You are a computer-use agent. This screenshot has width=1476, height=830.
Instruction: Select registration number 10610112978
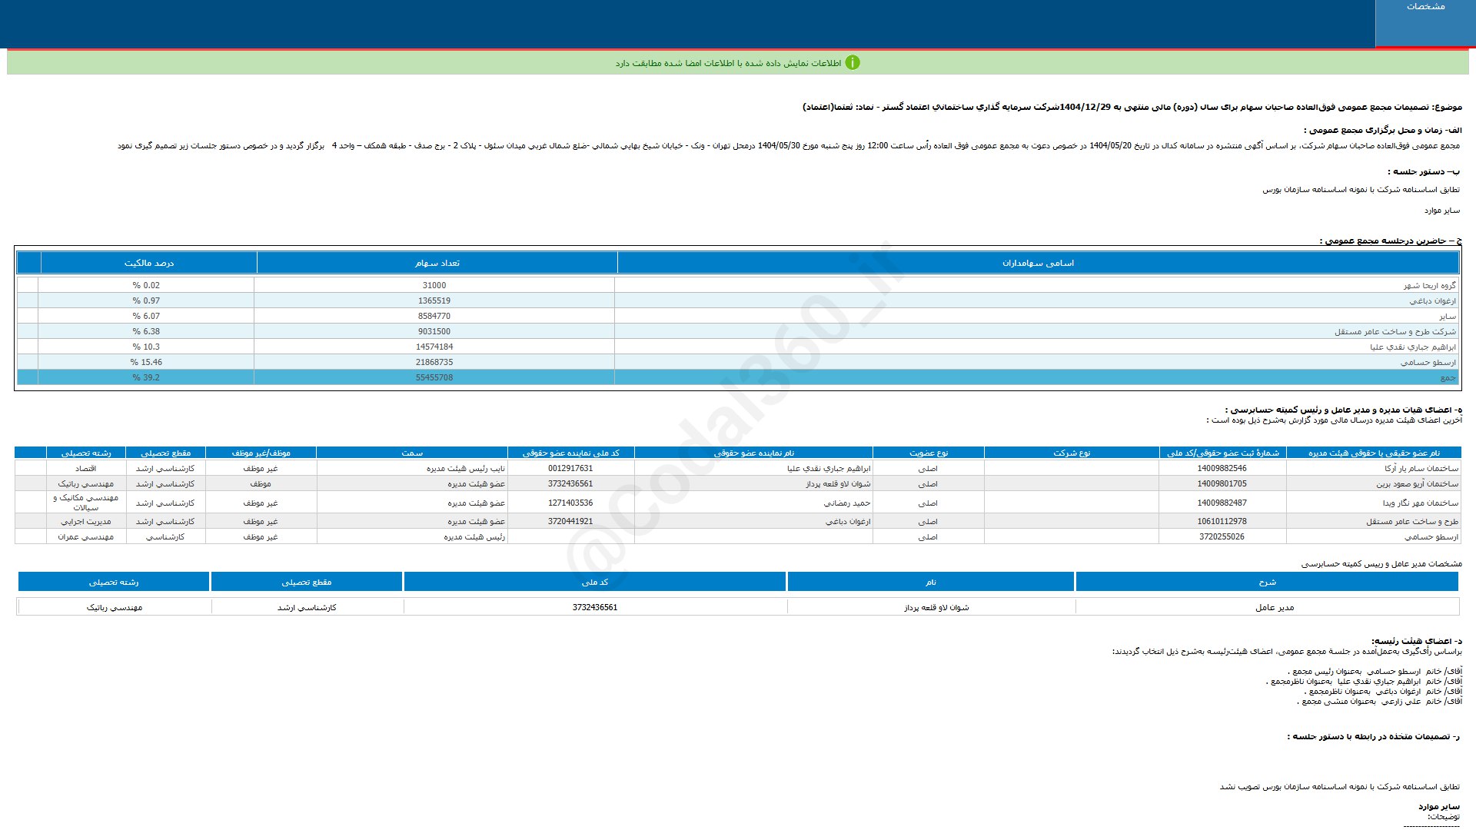(x=1222, y=521)
